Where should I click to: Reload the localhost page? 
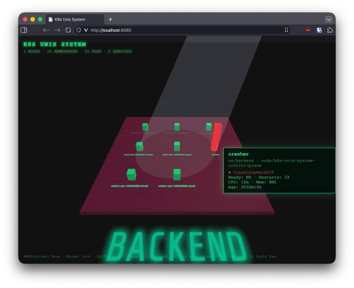68,30
